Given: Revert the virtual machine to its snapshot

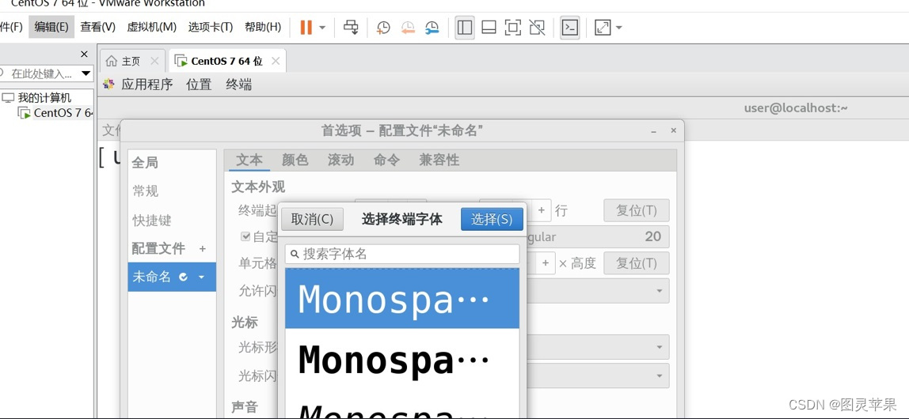Looking at the screenshot, I should point(408,27).
